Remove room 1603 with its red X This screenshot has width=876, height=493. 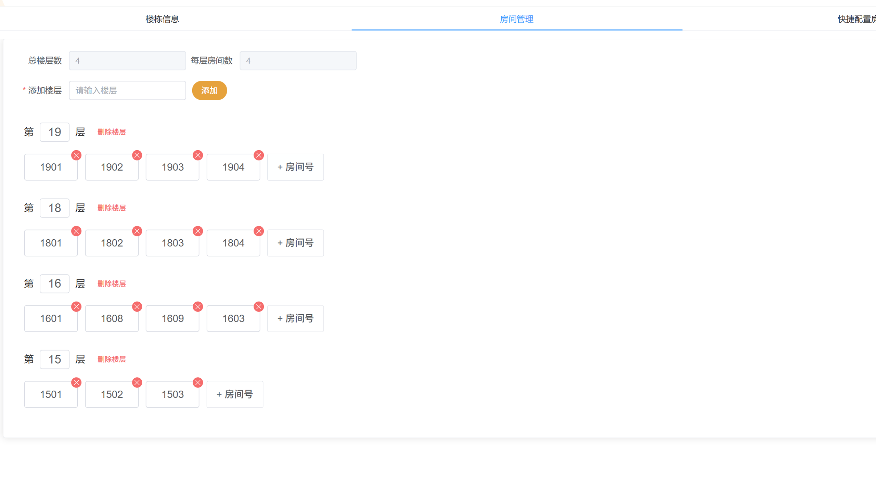tap(259, 307)
